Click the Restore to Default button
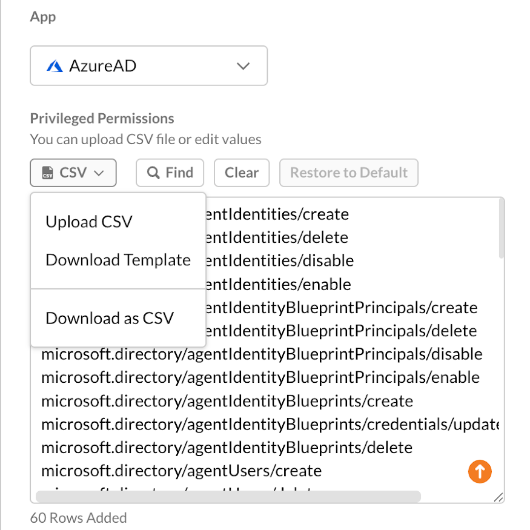The height and width of the screenshot is (530, 530). coord(349,173)
